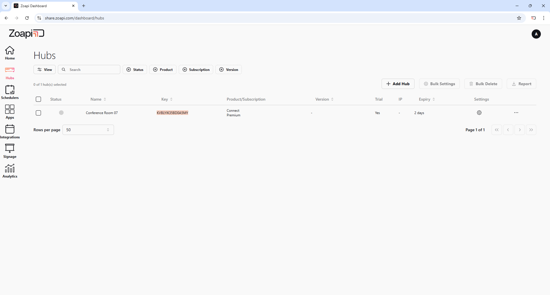Image resolution: width=550 pixels, height=295 pixels.
Task: Click the Trial value 'Yes'
Action: [378, 113]
